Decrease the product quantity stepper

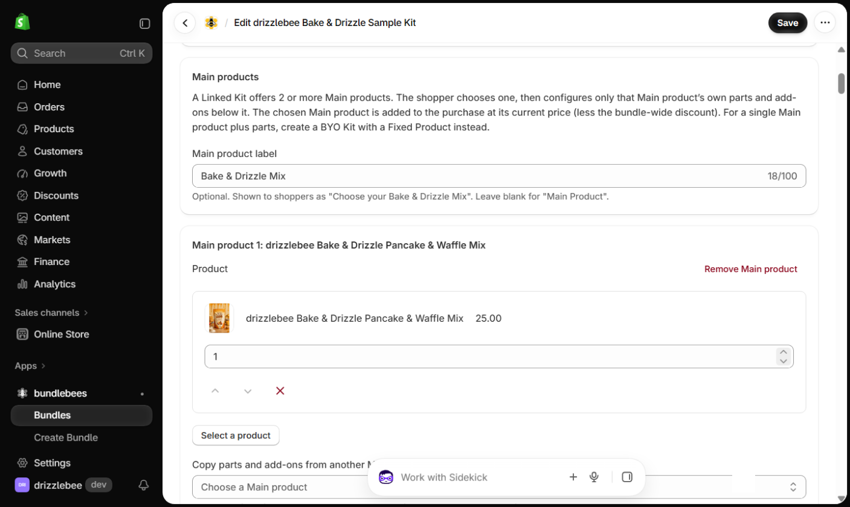(x=784, y=361)
